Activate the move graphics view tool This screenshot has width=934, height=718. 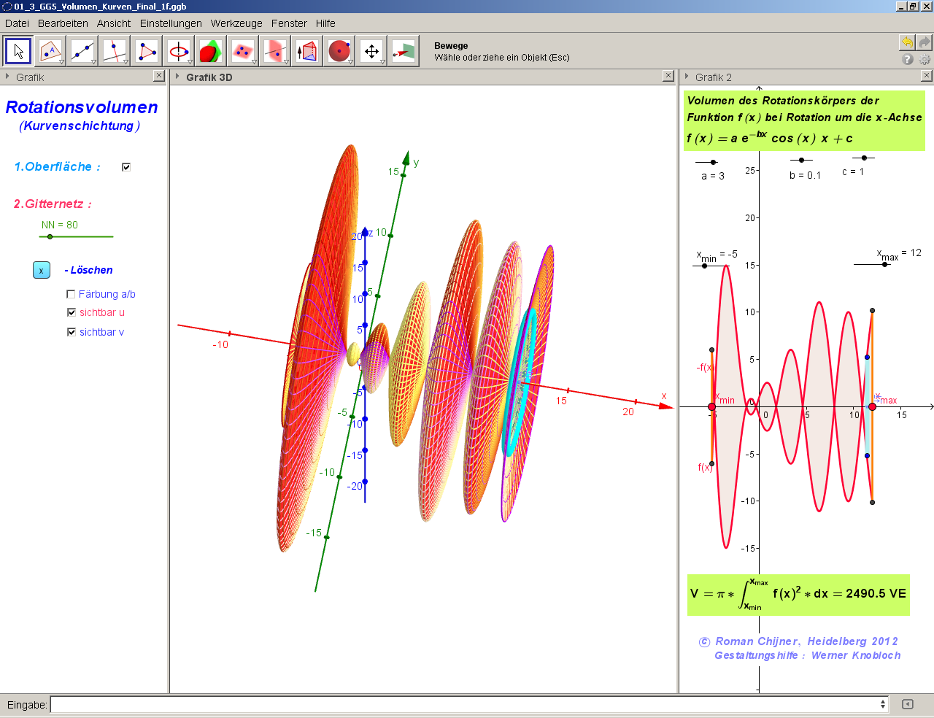pos(371,51)
